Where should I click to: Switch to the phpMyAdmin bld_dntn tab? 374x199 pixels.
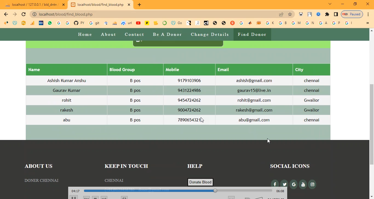34,5
